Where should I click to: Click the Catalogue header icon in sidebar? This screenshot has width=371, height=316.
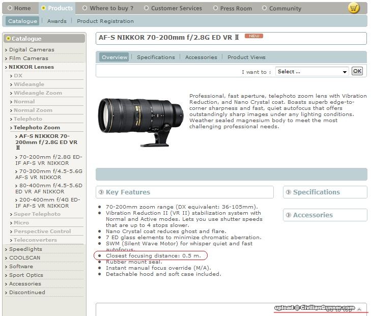tap(8, 39)
